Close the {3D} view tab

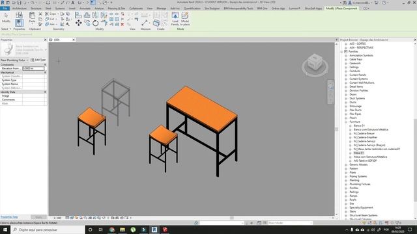pyautogui.click(x=74, y=40)
